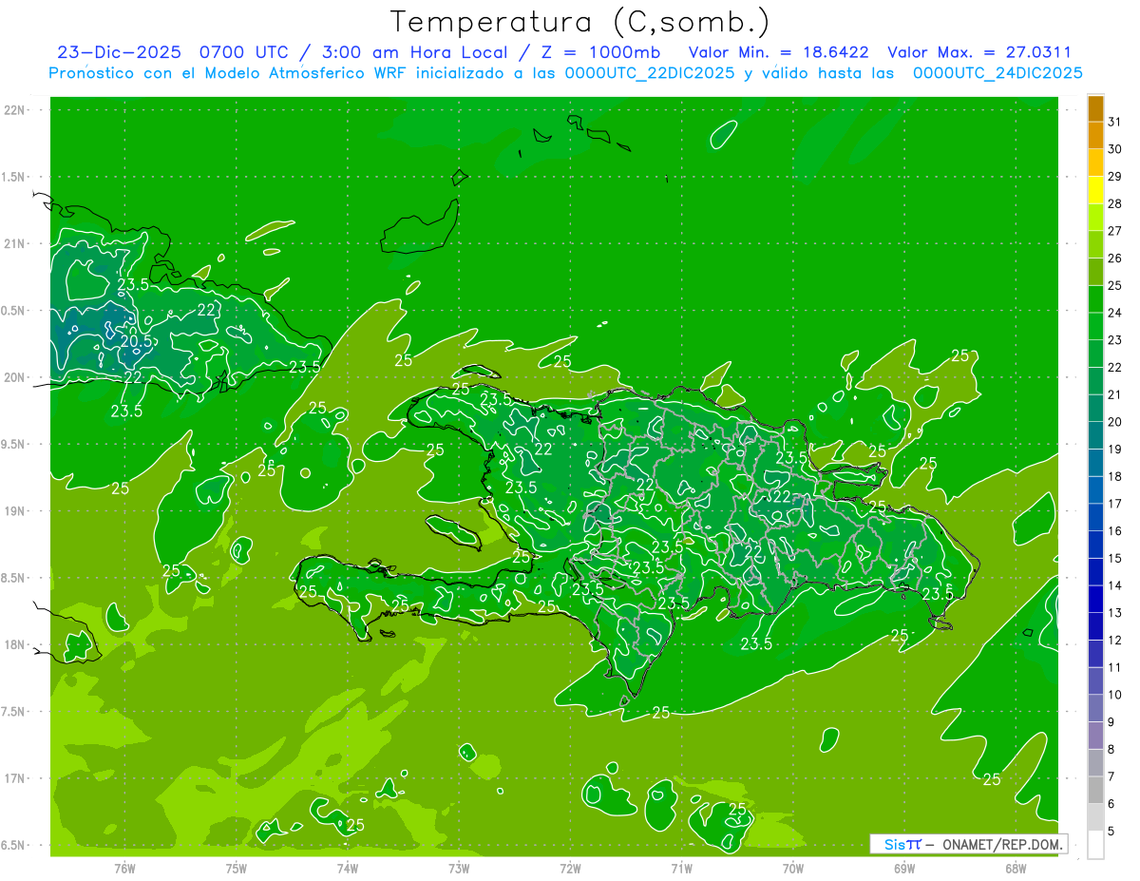The width and height of the screenshot is (1140, 881).
Task: Click the topmost brown-orange color scale segment
Action: pos(1096,108)
